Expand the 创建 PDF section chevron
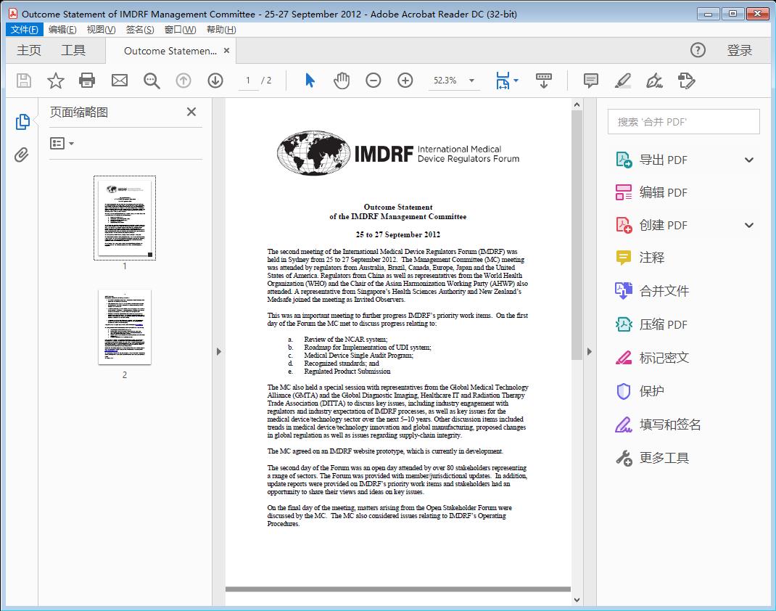The width and height of the screenshot is (776, 611). pyautogui.click(x=749, y=225)
